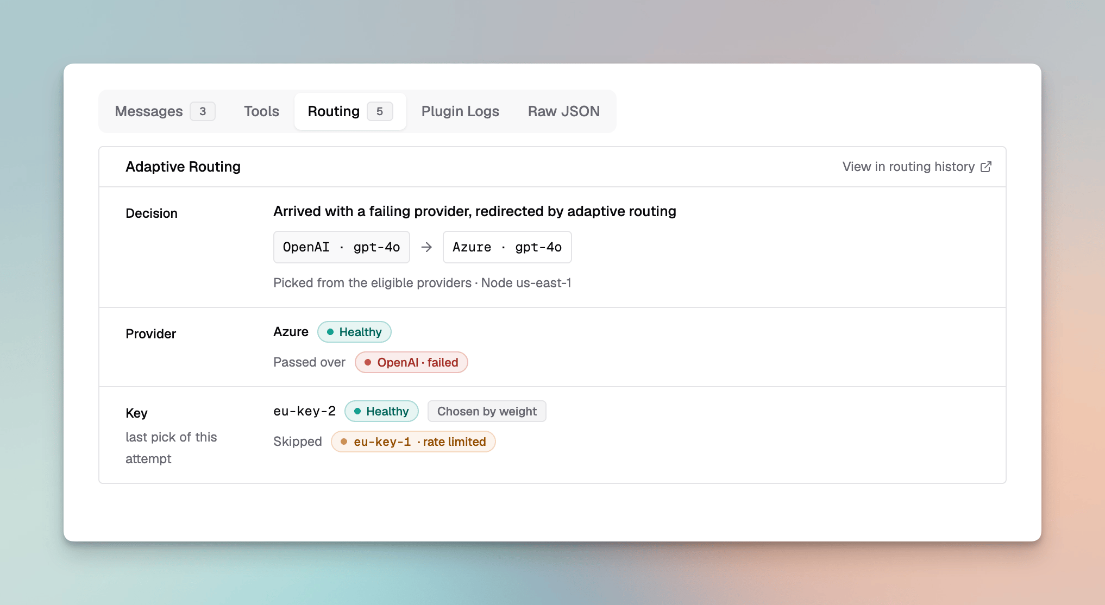Click the 'Arrived with a failing provider' summary text
Screen dimensions: 1105x605
(475, 211)
